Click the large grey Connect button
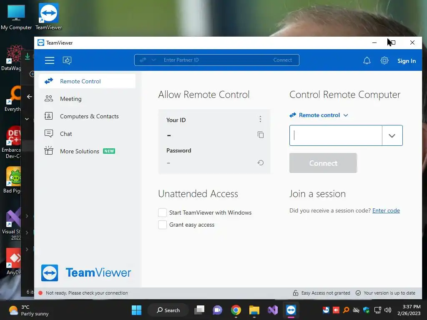The image size is (427, 320). (x=323, y=163)
